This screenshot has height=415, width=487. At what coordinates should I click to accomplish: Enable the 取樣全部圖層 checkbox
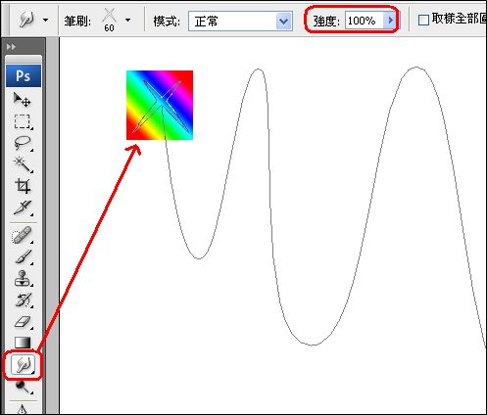coord(423,21)
